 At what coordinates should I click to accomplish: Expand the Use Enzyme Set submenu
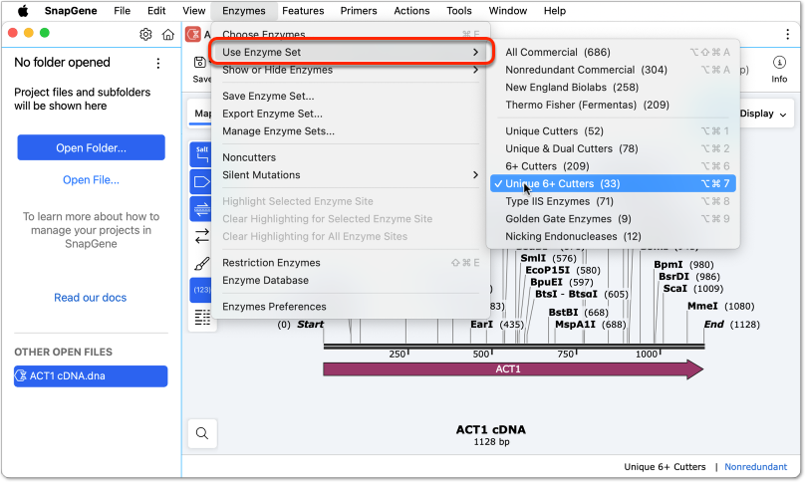tap(351, 53)
